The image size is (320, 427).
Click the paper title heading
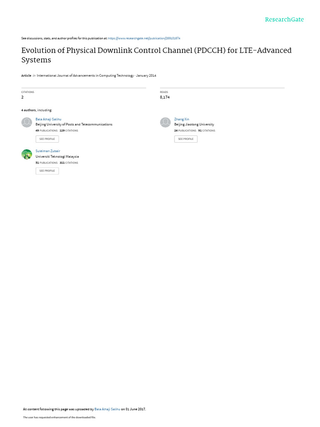156,55
